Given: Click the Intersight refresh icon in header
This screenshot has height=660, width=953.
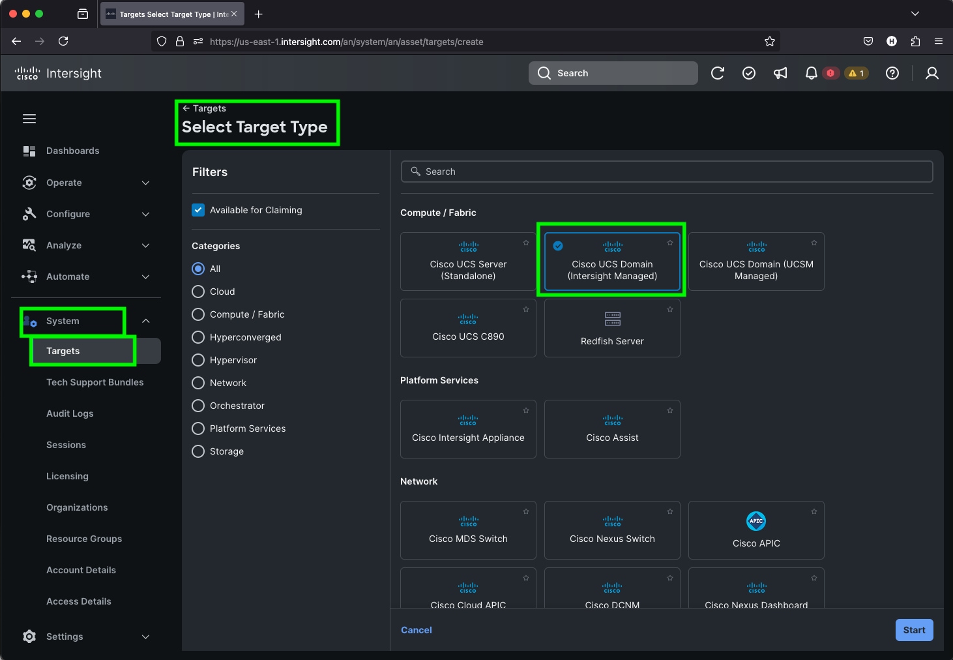Looking at the screenshot, I should tap(718, 73).
